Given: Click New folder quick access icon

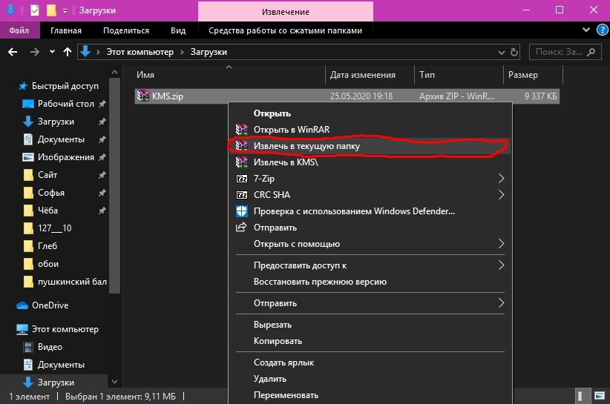Looking at the screenshot, I should [51, 10].
